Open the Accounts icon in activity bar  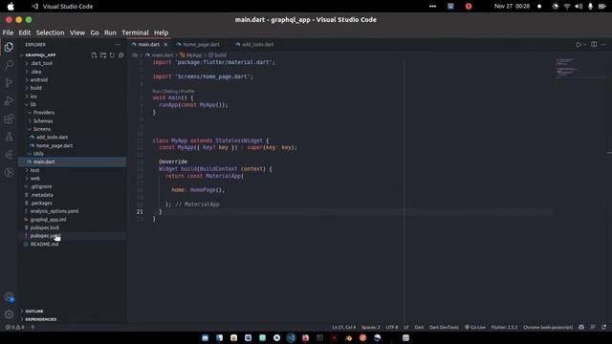pos(9,297)
